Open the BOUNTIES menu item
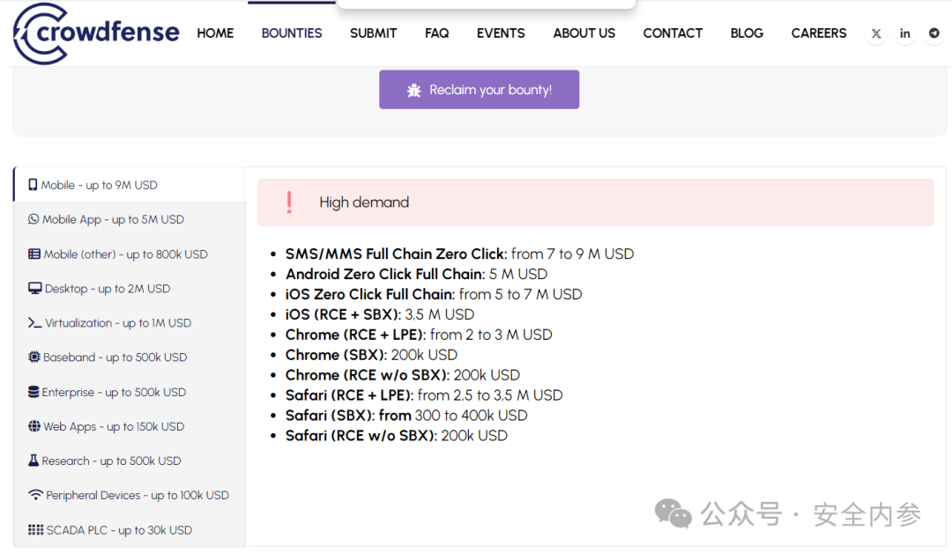 tap(292, 33)
